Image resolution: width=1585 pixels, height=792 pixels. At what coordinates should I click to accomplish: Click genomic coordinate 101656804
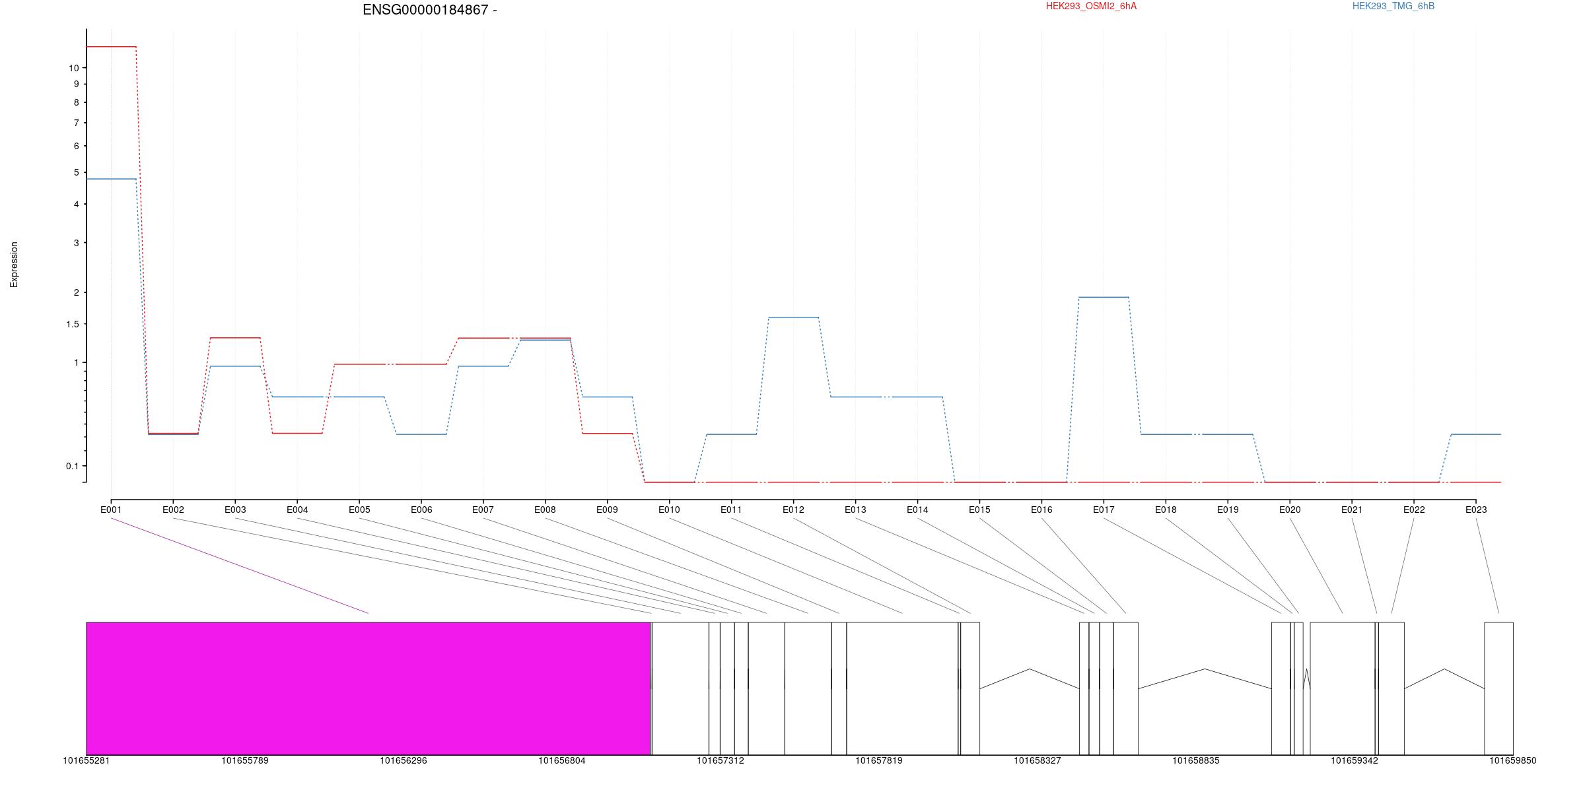point(562,760)
